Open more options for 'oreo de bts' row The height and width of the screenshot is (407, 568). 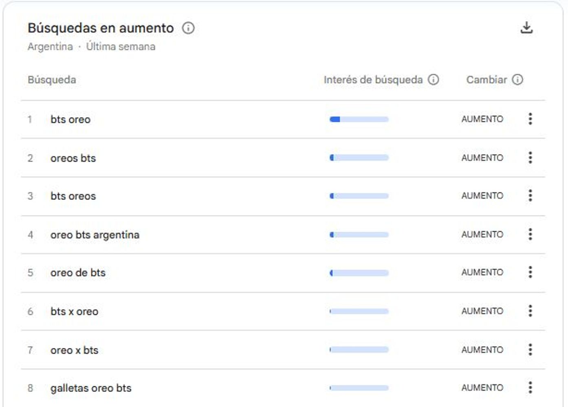pos(530,272)
